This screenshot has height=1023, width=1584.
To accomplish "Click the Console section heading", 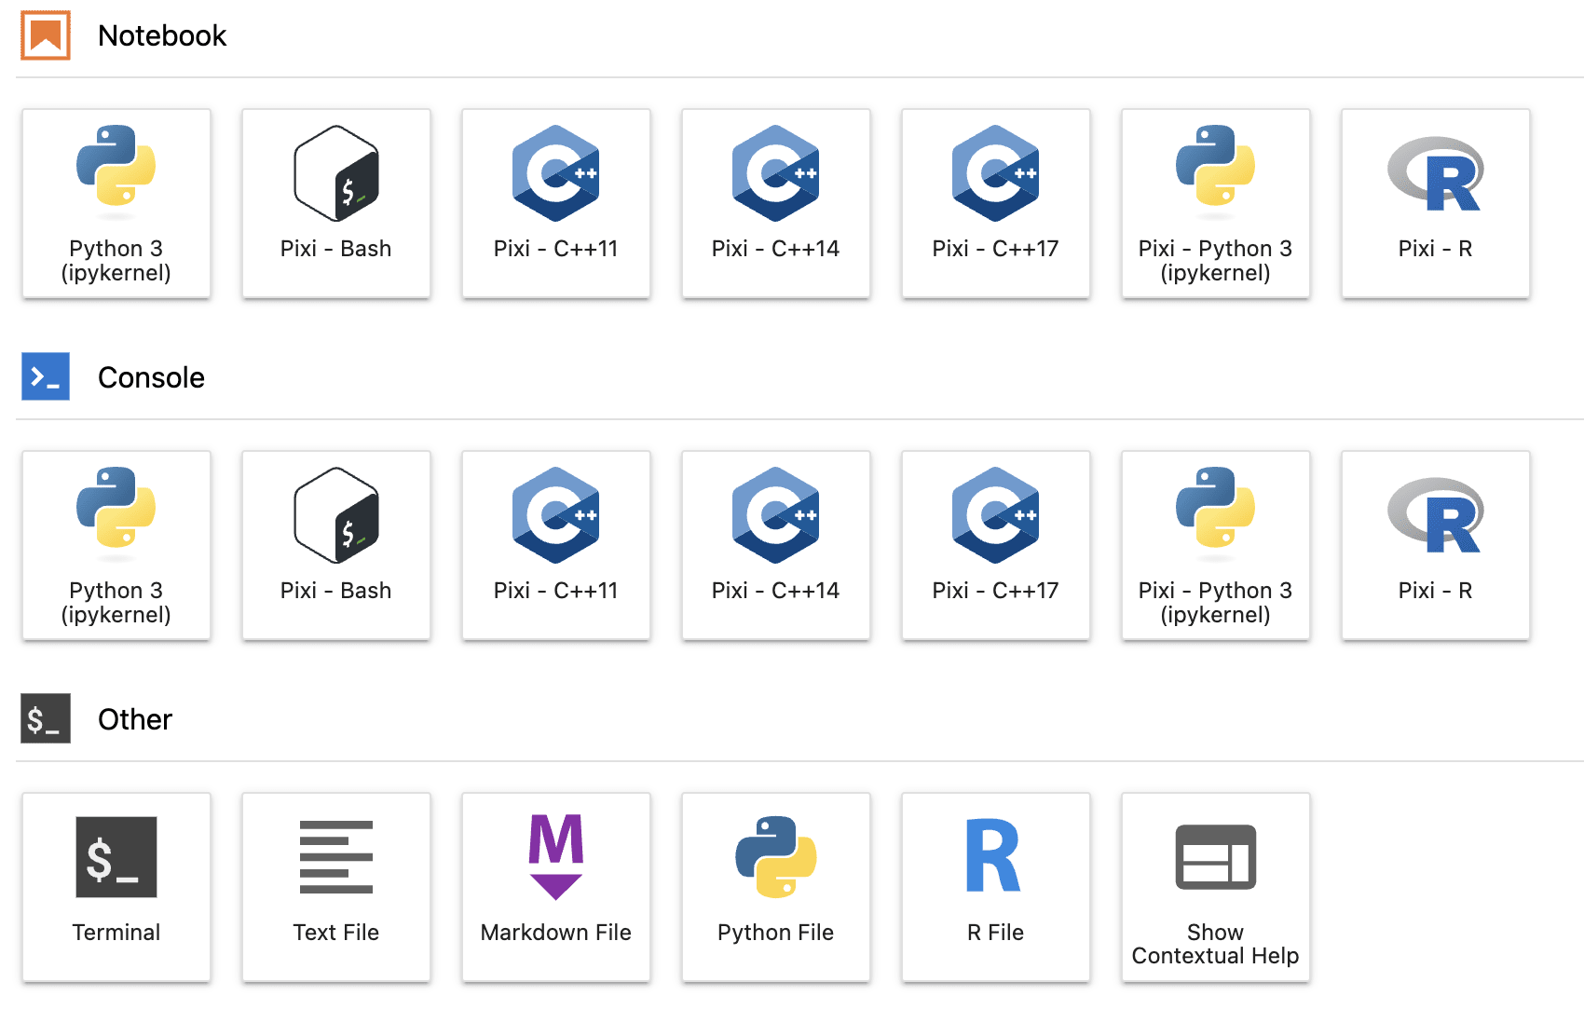I will point(151,377).
